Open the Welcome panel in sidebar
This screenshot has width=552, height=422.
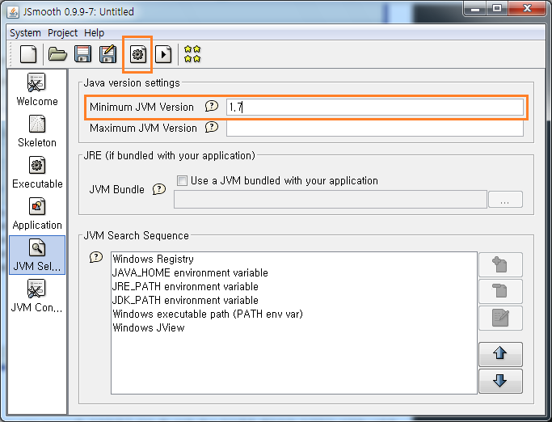[x=37, y=90]
